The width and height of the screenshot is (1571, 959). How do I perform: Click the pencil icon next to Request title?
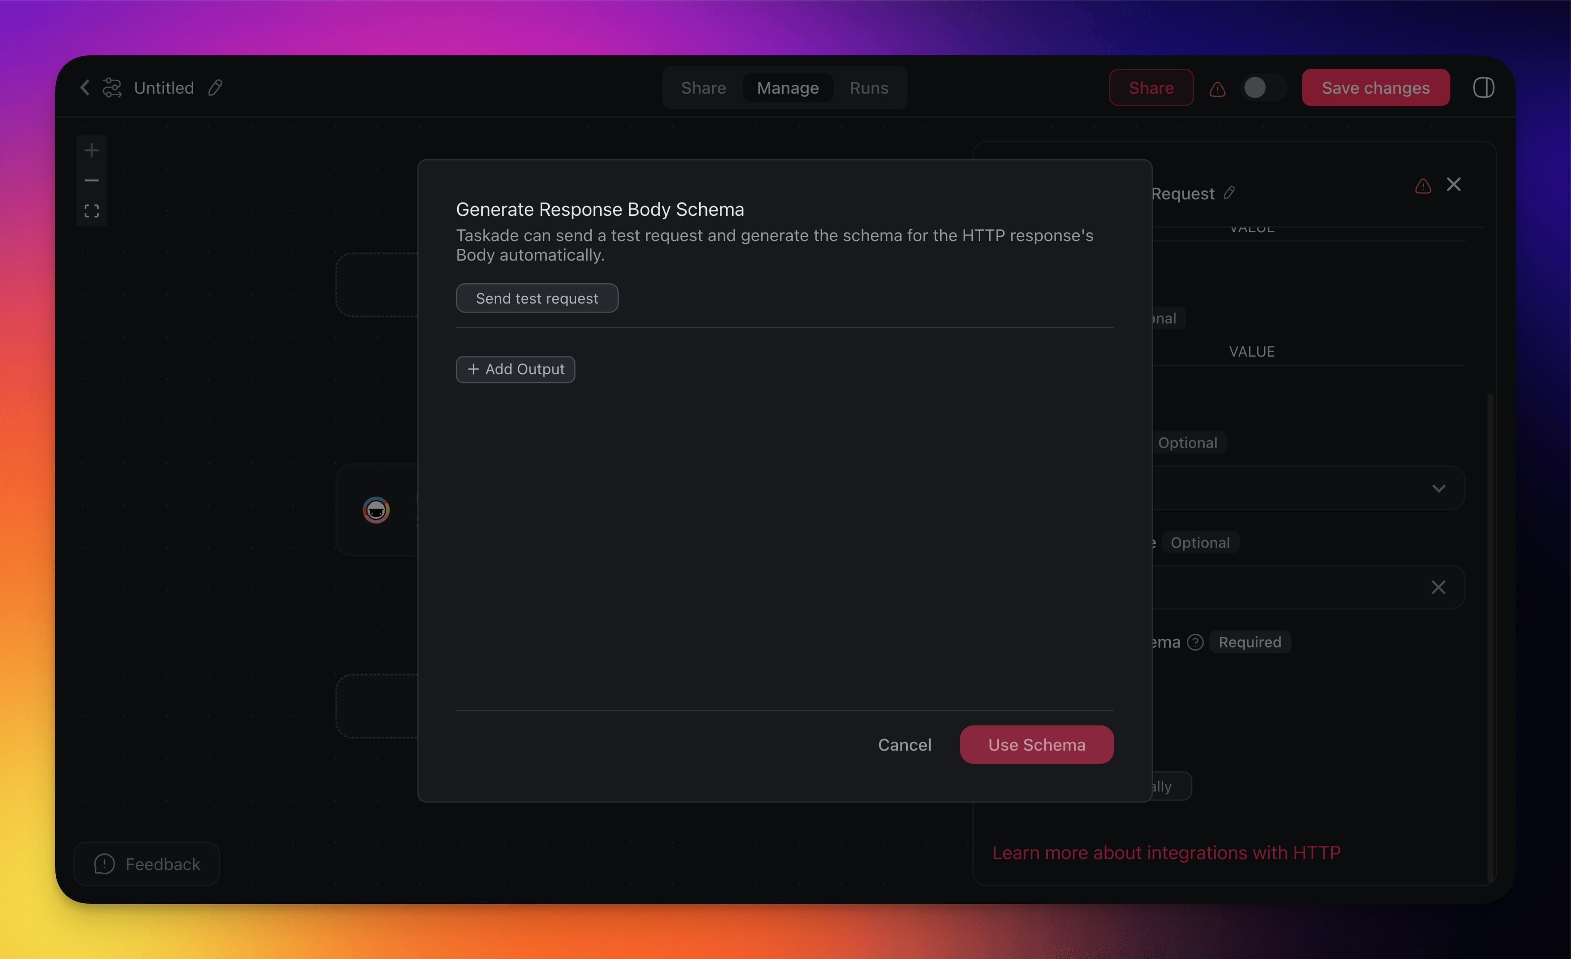point(1229,192)
